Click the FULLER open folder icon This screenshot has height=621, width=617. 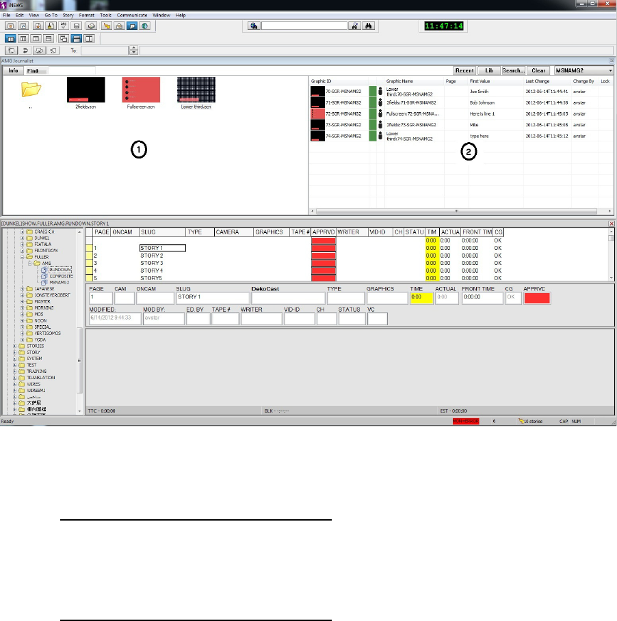29,257
